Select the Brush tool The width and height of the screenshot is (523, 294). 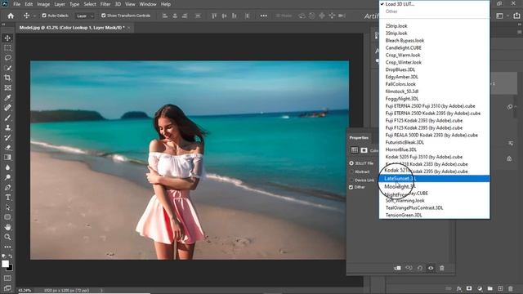click(x=7, y=118)
